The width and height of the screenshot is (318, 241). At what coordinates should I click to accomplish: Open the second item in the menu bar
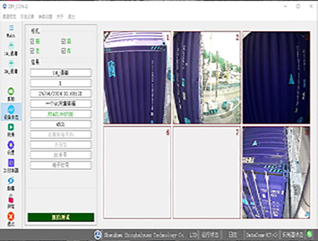click(x=27, y=16)
